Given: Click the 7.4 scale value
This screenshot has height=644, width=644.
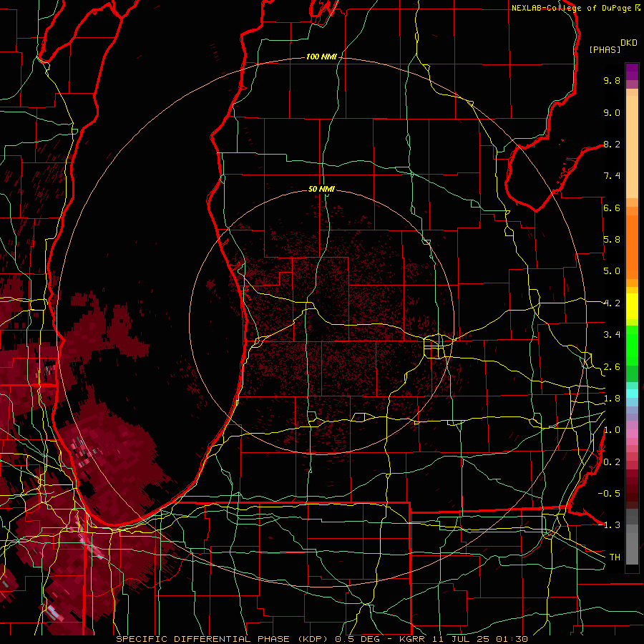Looking at the screenshot, I should pyautogui.click(x=612, y=176).
